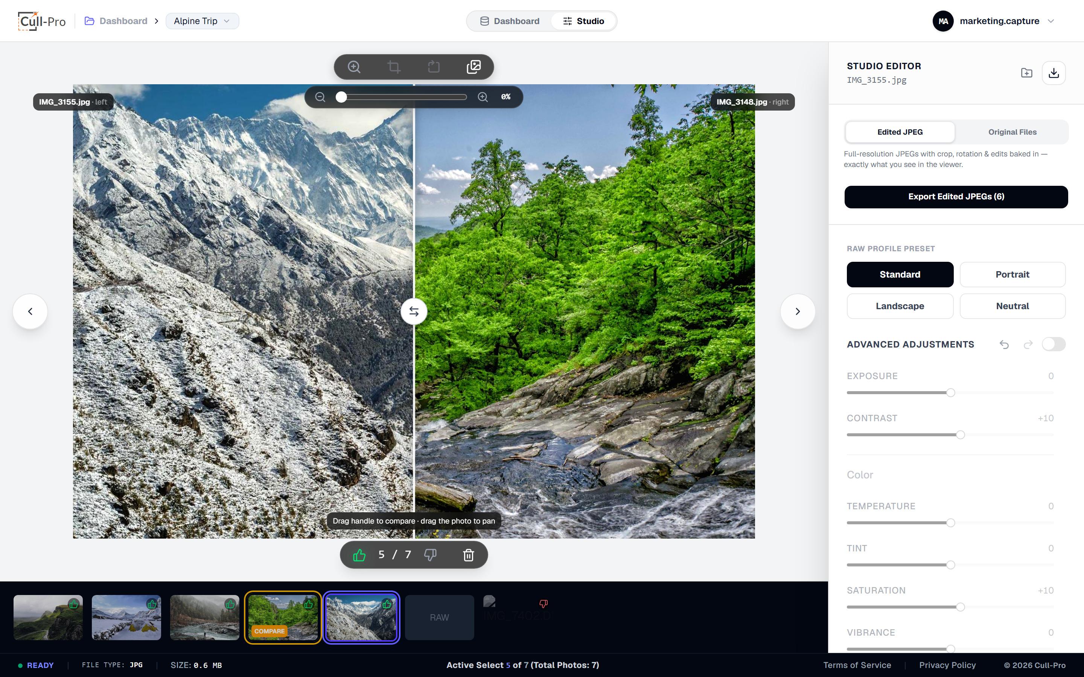Reject the photo with thumbs down

(430, 555)
